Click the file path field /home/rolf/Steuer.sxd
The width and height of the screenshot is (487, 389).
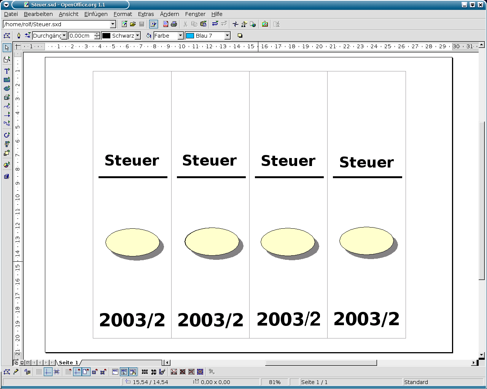(56, 24)
